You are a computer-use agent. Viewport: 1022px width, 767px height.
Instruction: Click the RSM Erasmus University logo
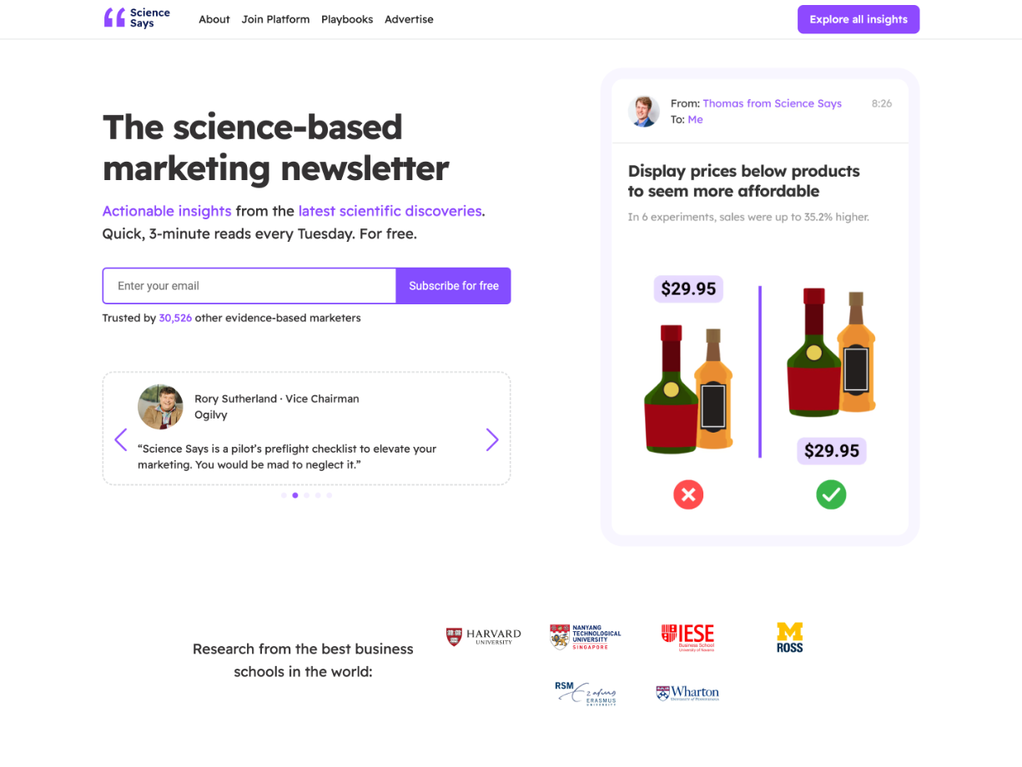(x=586, y=693)
